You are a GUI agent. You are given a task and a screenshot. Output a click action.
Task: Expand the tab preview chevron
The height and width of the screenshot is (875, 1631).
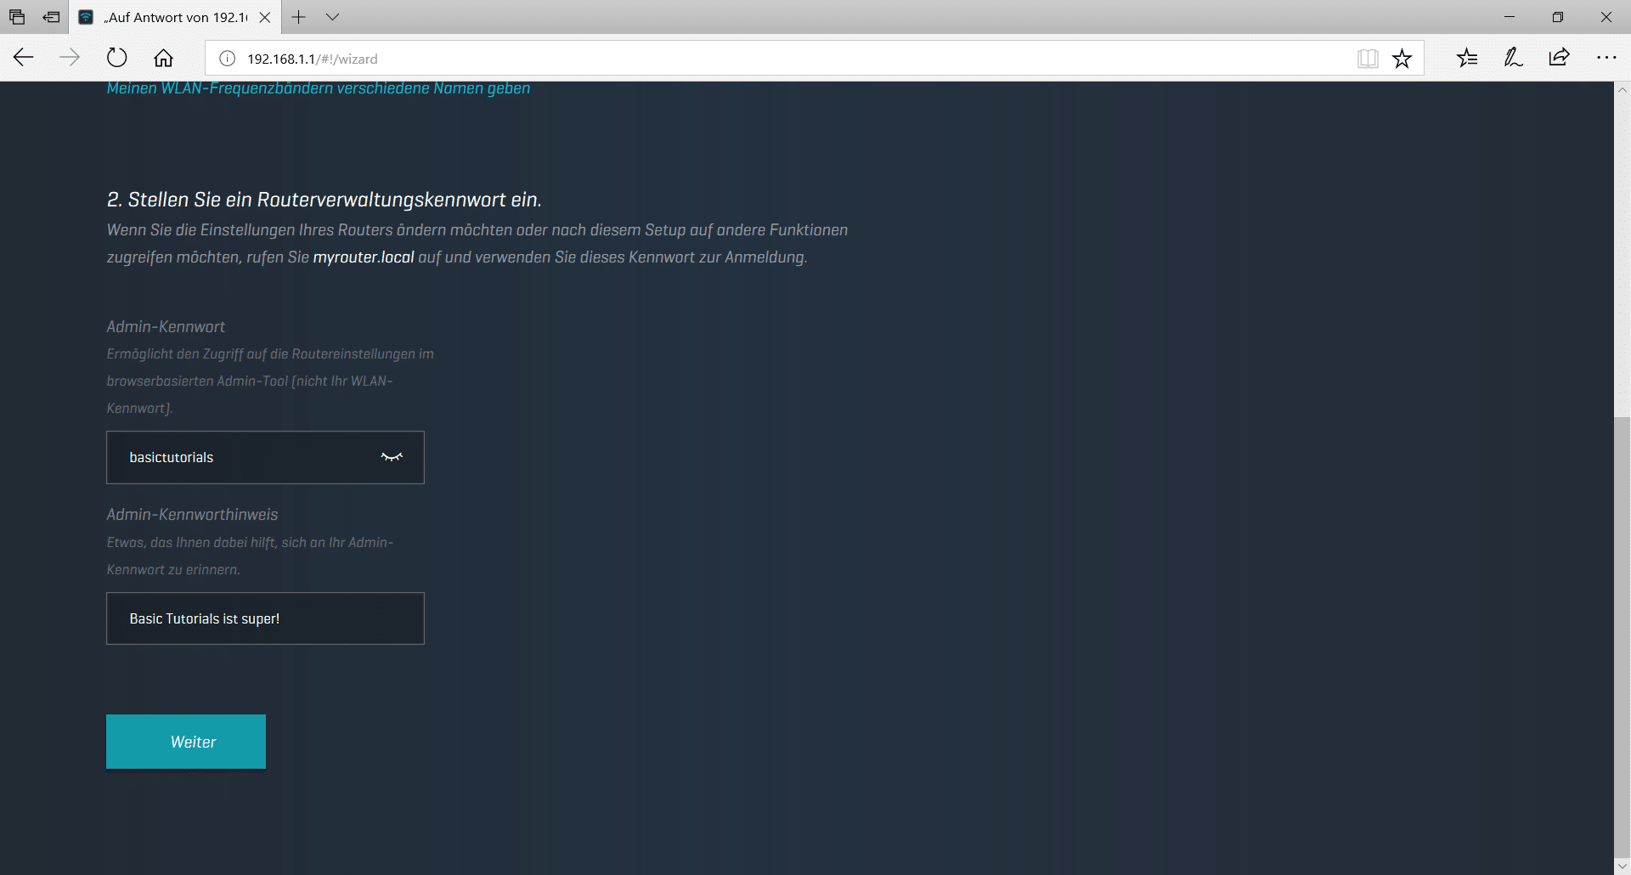pos(333,17)
